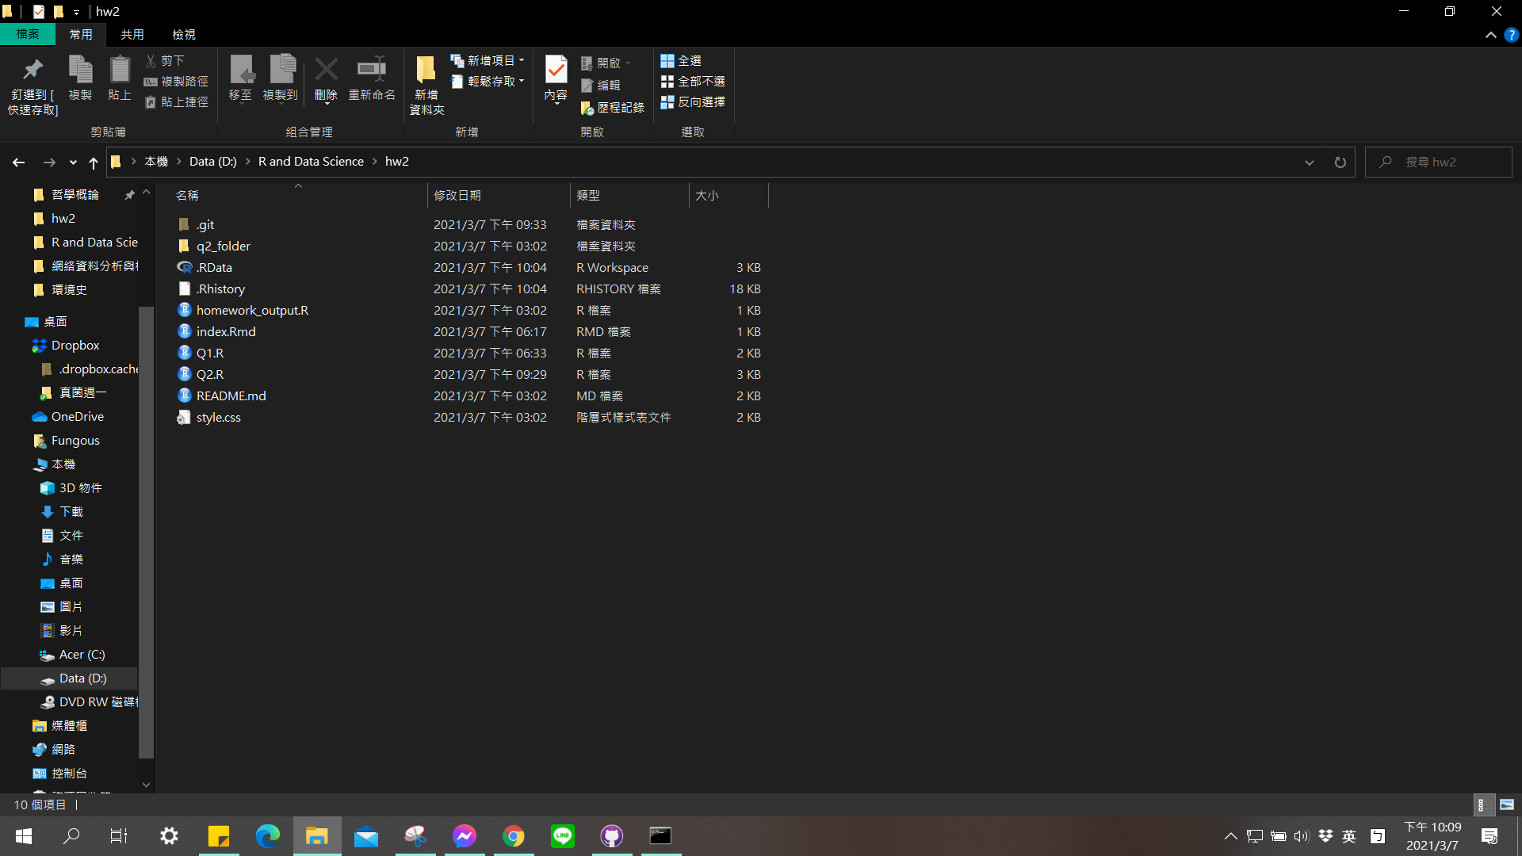The width and height of the screenshot is (1522, 856).
Task: Click inside the 搜尋 hw2 search box
Action: 1443,162
